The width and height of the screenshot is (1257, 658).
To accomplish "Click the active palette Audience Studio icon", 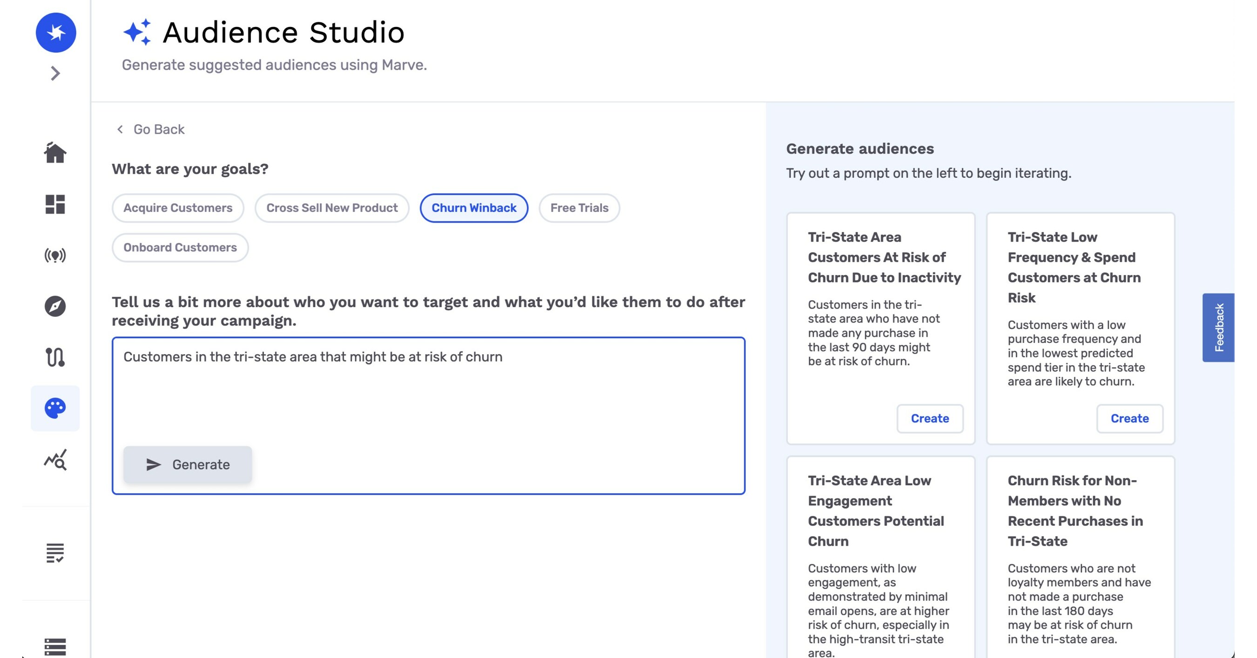I will 54,409.
